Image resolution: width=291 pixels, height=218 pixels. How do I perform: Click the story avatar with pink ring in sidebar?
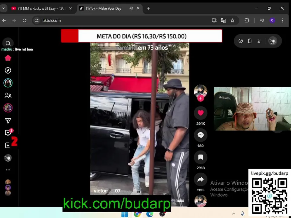pyautogui.click(x=8, y=108)
